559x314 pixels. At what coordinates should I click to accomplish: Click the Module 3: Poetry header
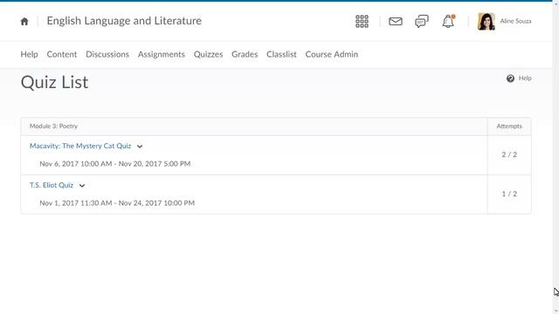click(x=53, y=126)
